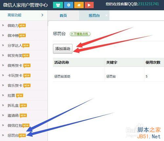Click the double-arrow icon beside 微冲榜
The width and height of the screenshot is (164, 141).
(x=3, y=35)
